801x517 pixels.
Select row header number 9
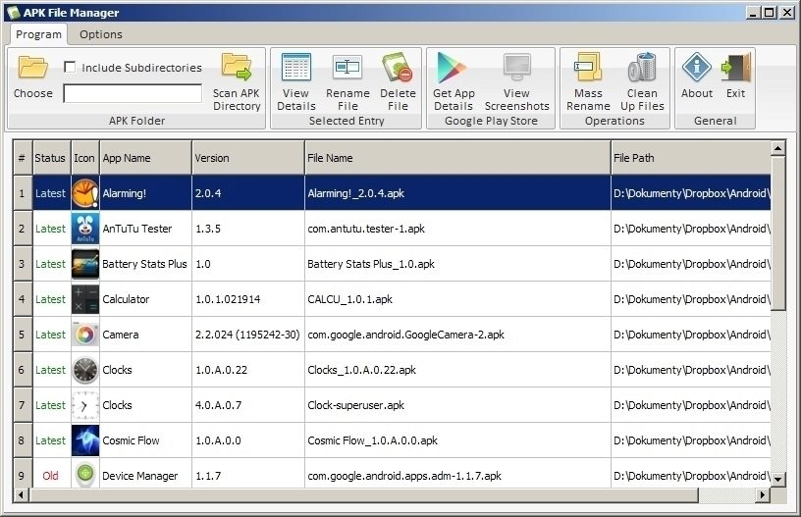coord(23,475)
